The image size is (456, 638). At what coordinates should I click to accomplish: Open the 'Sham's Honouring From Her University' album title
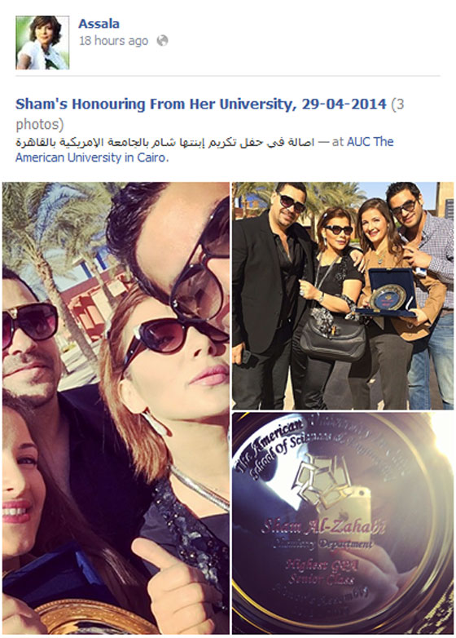pyautogui.click(x=200, y=104)
